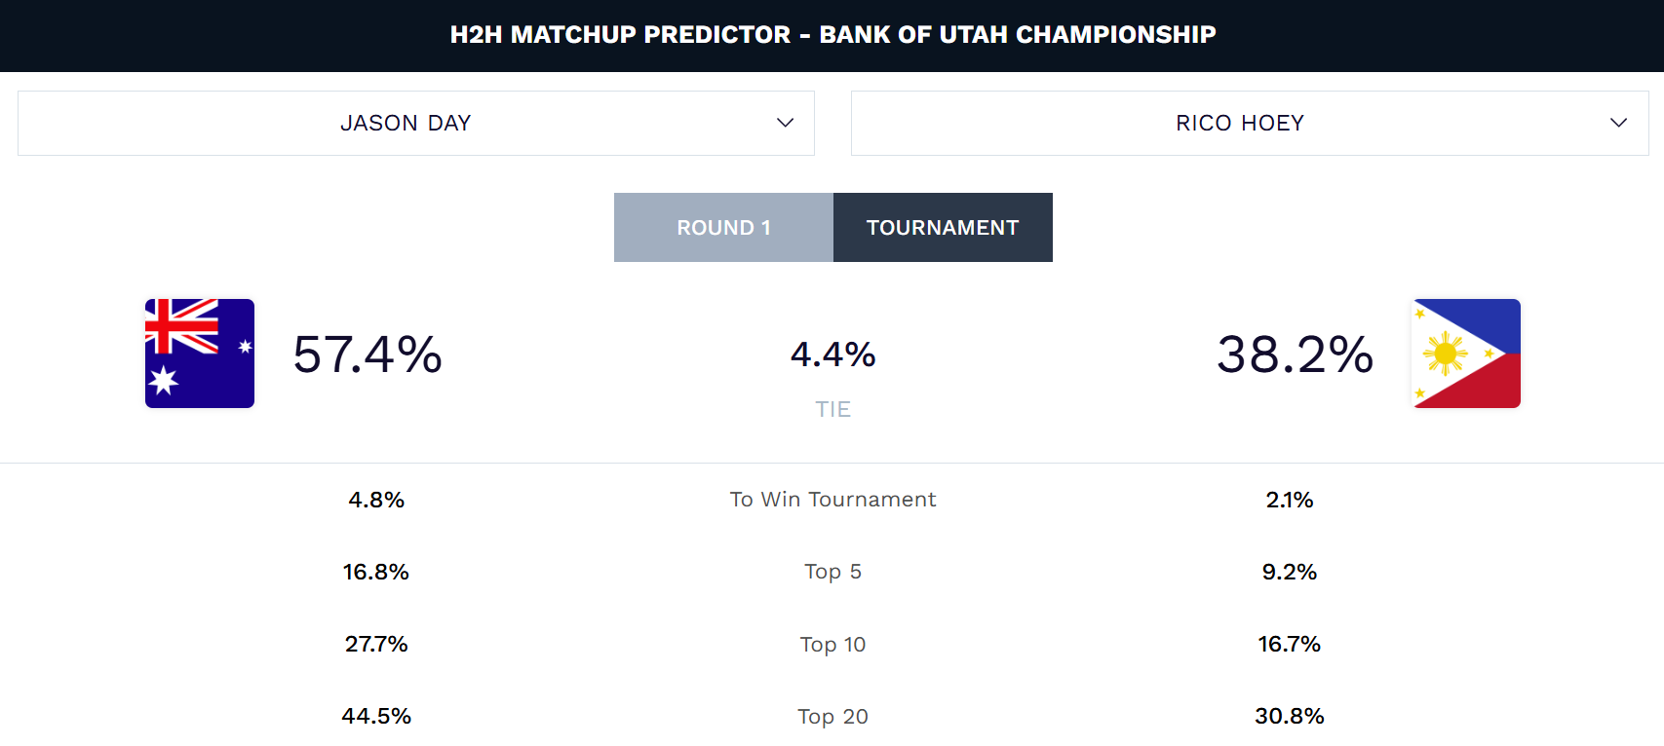Screen dimensions: 1664x746
Task: Click the Top 5 row label
Action: coord(832,572)
